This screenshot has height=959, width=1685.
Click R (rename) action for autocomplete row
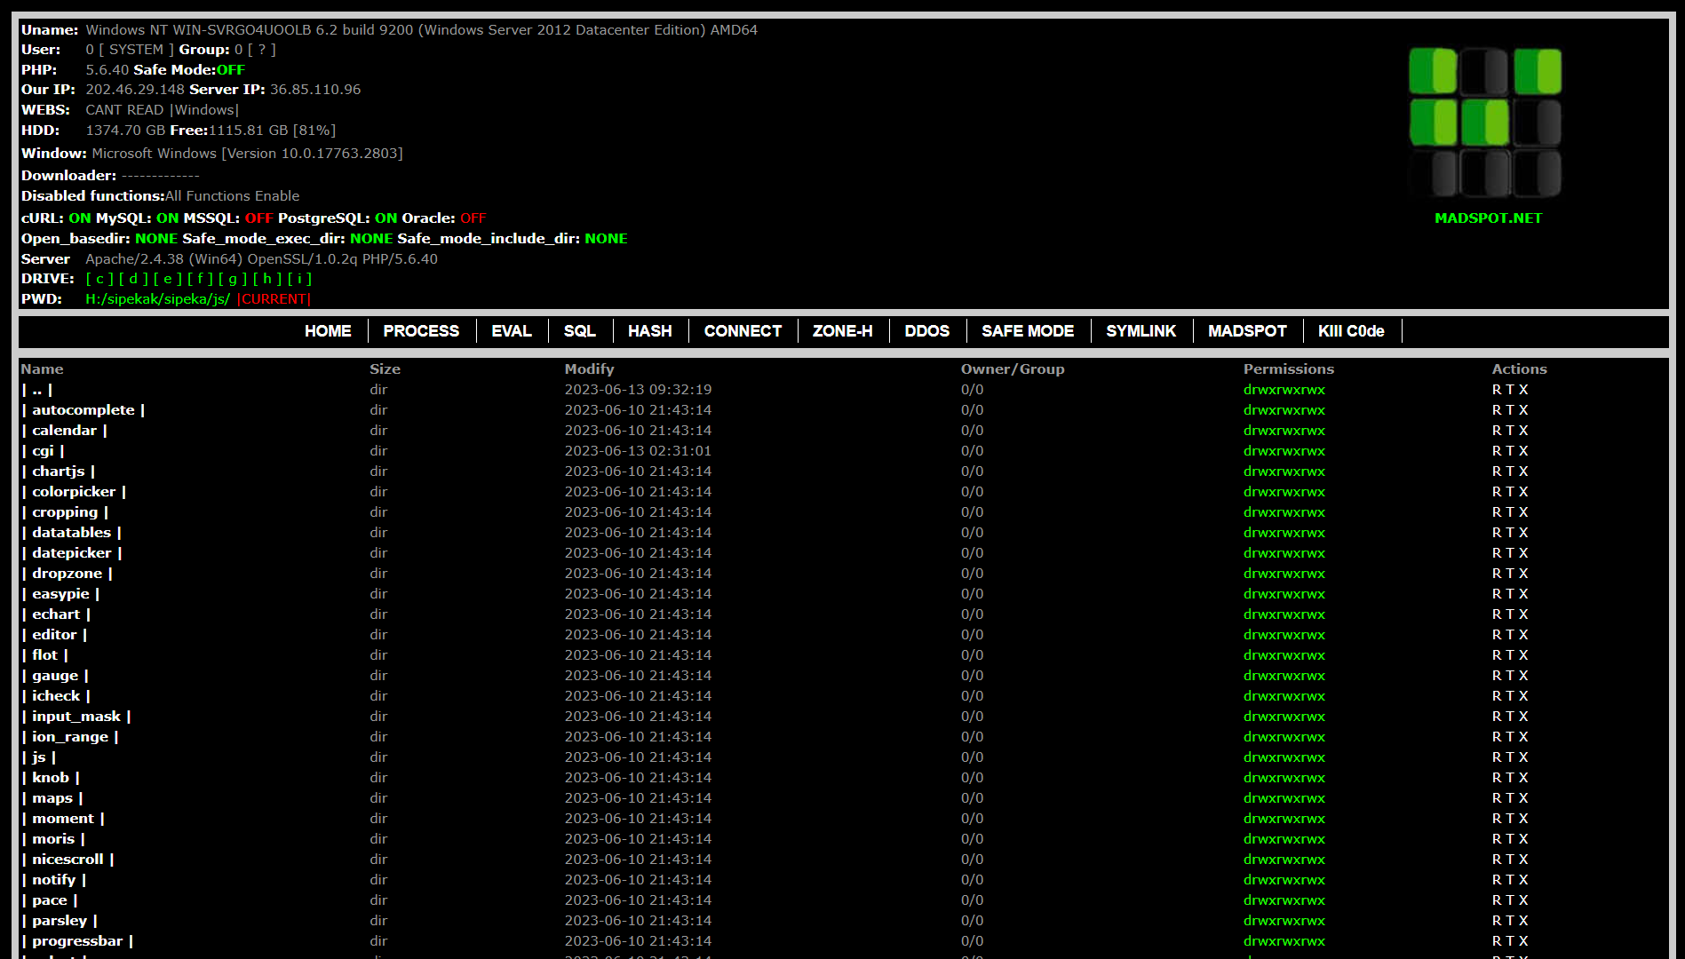[1497, 410]
